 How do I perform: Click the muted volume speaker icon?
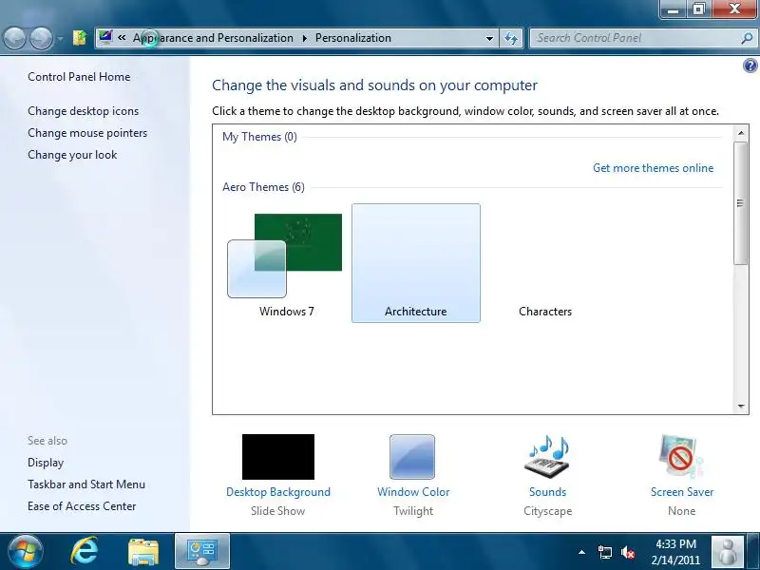628,552
